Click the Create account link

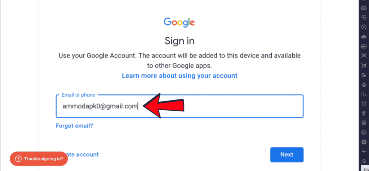[x=83, y=154]
